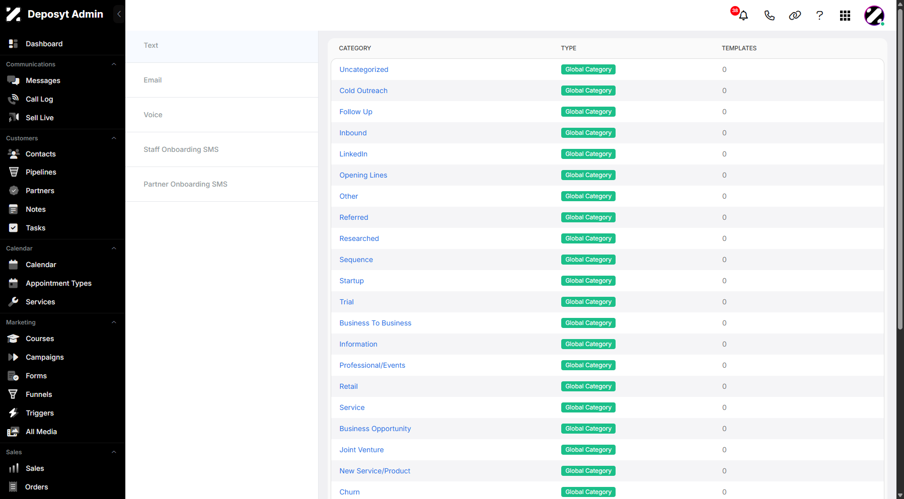Select the Partner Onboarding SMS tab
The image size is (904, 499).
coord(221,184)
